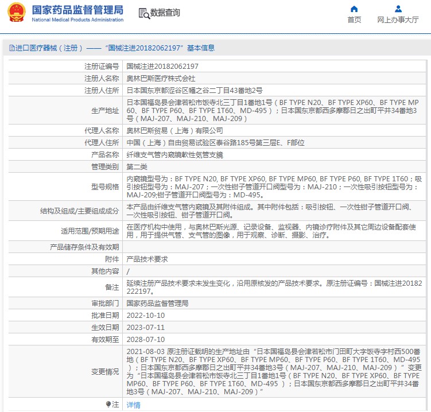Click the 其他内容 row label
Viewport: 431px width, 412px height.
click(x=105, y=271)
